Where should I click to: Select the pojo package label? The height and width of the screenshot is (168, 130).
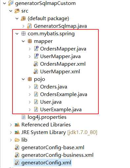[x=39, y=80]
